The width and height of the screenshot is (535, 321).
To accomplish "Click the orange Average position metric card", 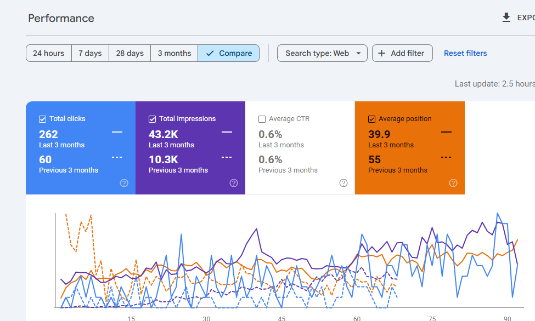I will pos(409,148).
